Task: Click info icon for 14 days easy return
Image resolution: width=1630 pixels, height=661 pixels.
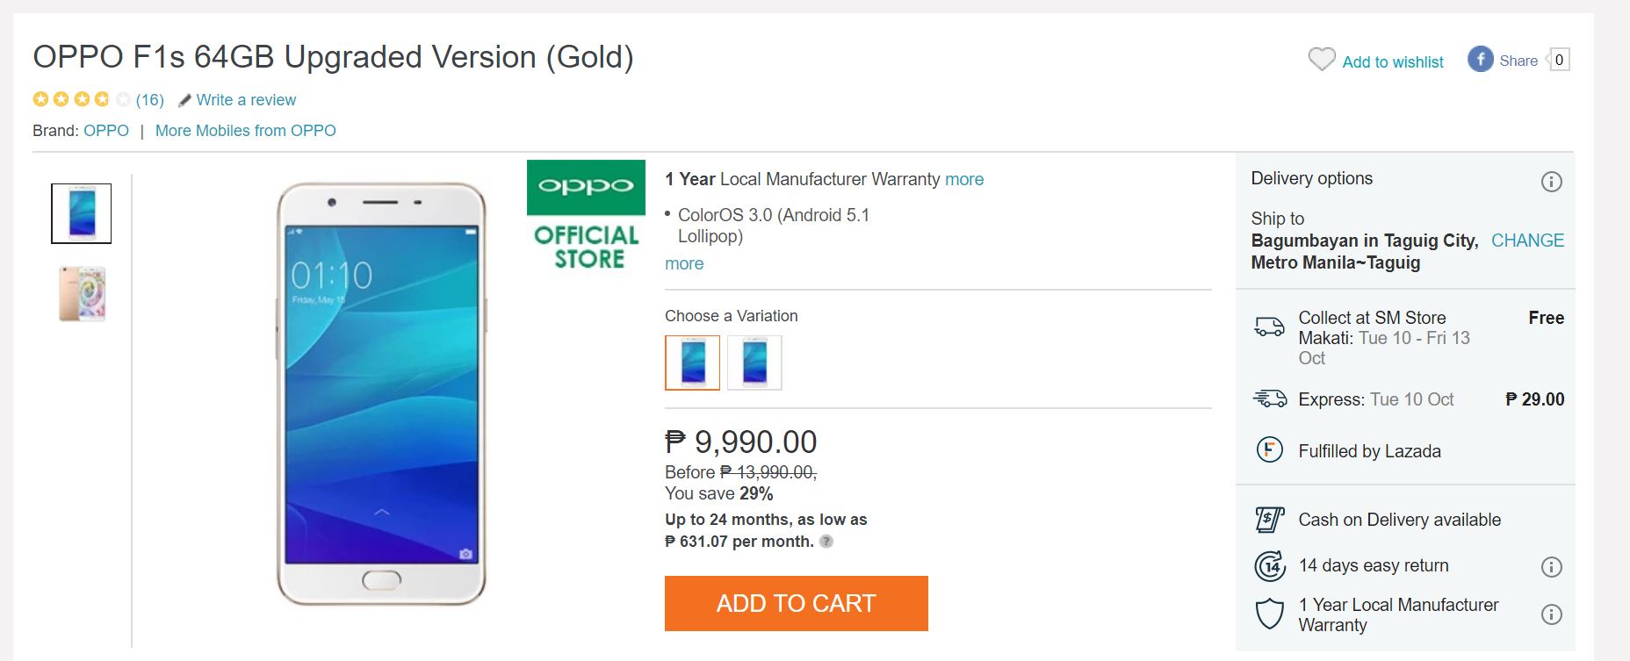Action: click(1551, 566)
